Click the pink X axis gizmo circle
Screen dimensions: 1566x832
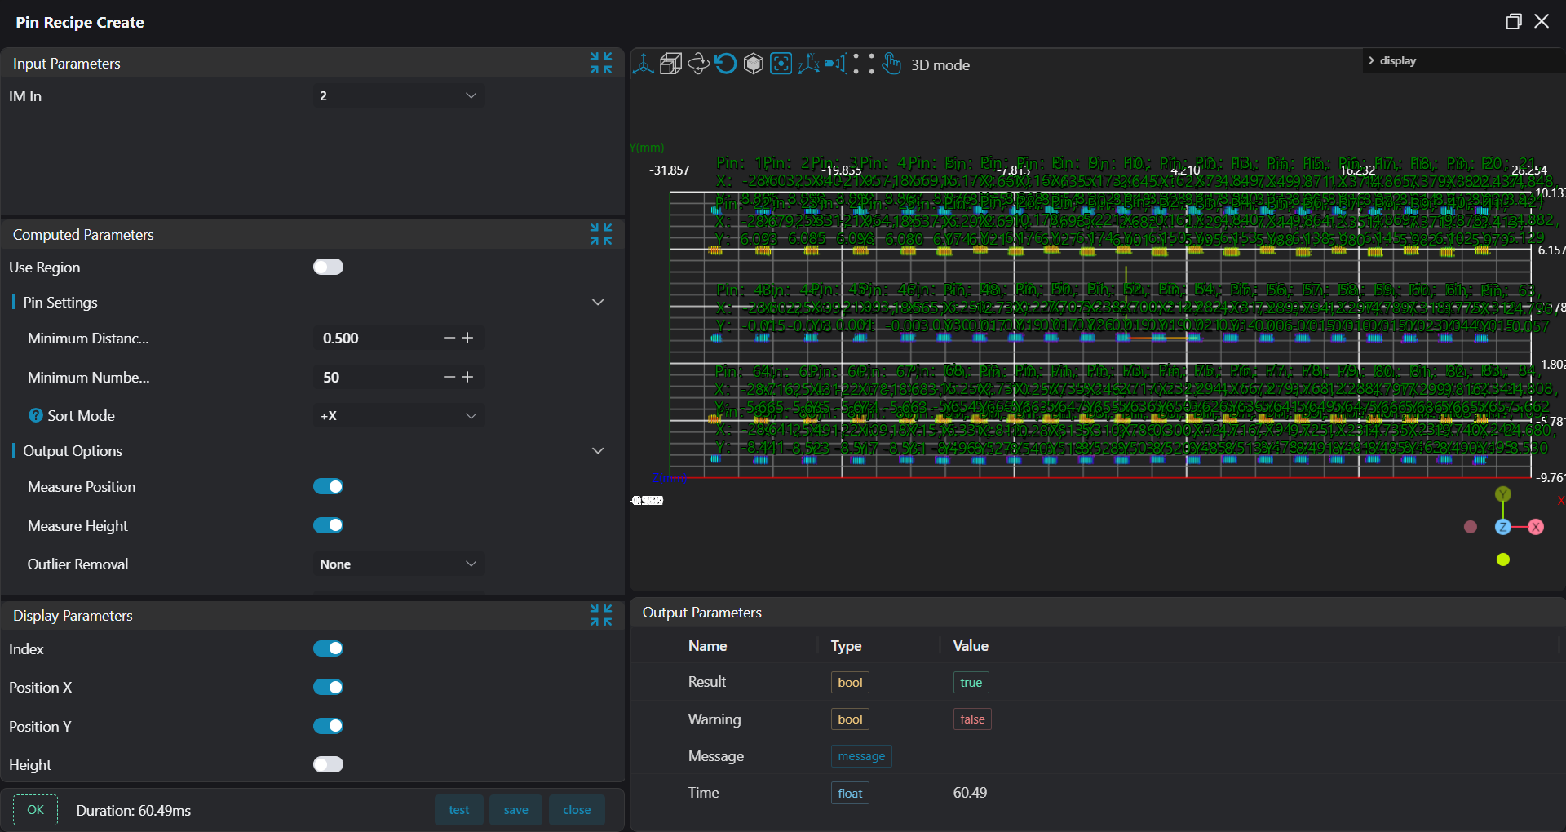1536,527
